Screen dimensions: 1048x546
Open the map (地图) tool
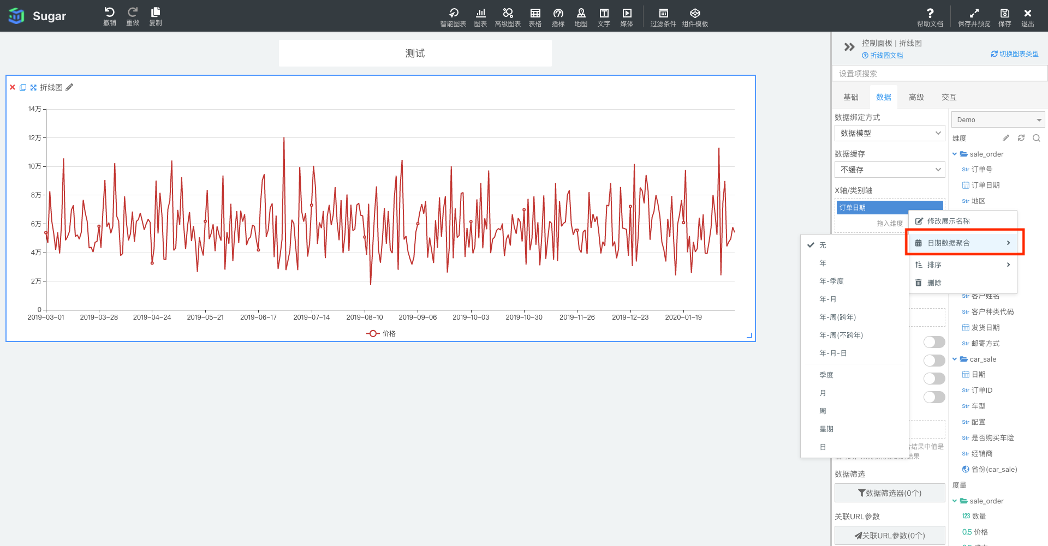(x=581, y=17)
